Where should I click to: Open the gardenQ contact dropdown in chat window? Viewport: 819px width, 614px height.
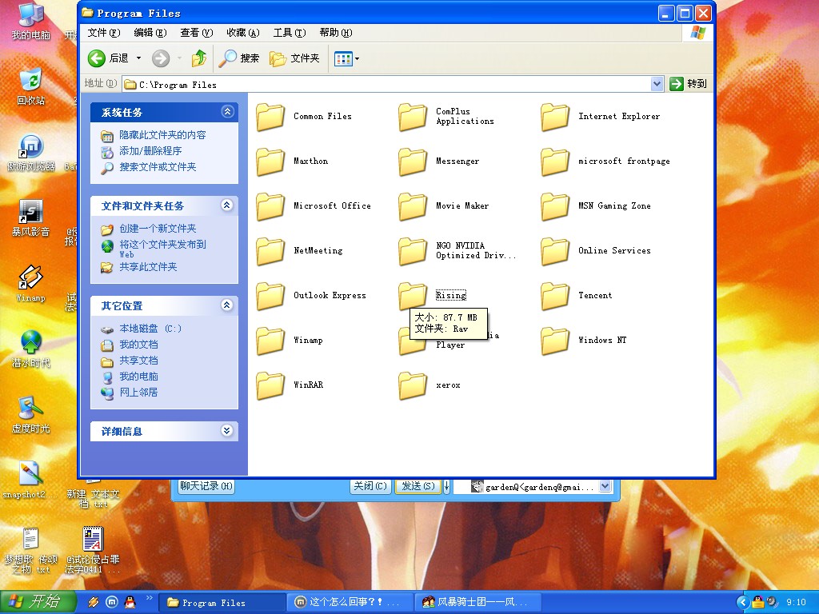(x=605, y=487)
